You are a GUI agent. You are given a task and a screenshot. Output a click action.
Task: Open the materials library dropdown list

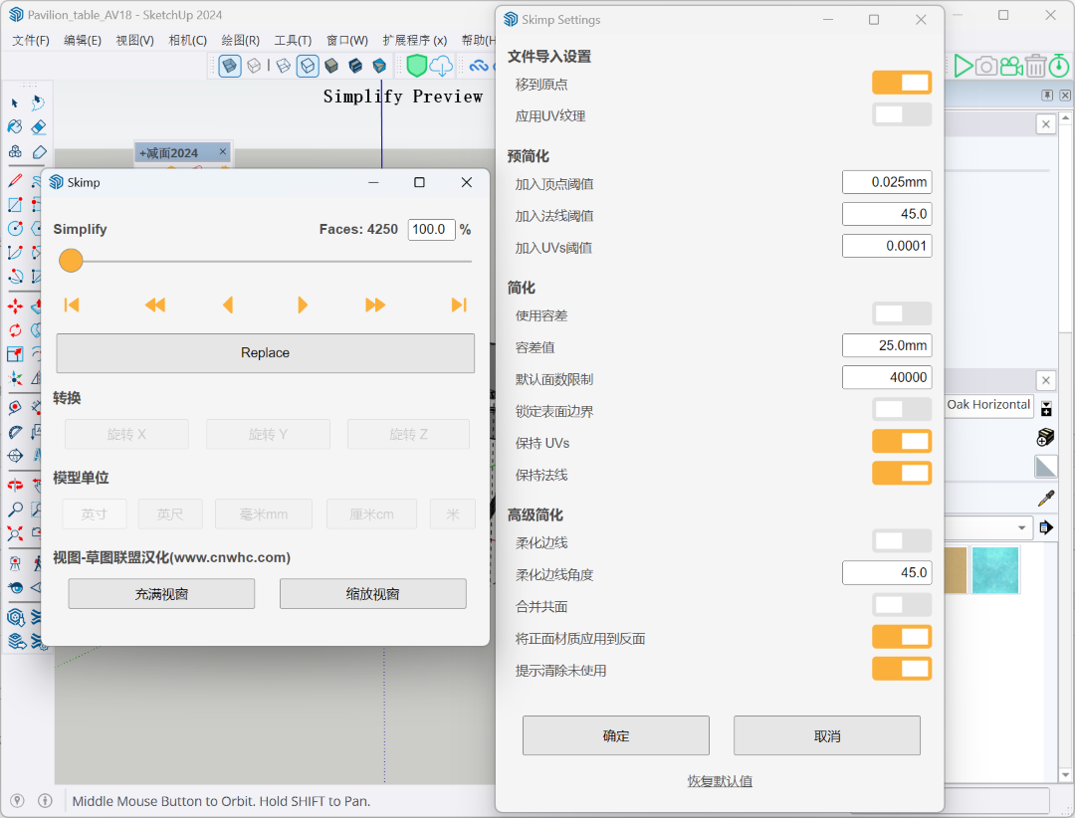(1021, 527)
